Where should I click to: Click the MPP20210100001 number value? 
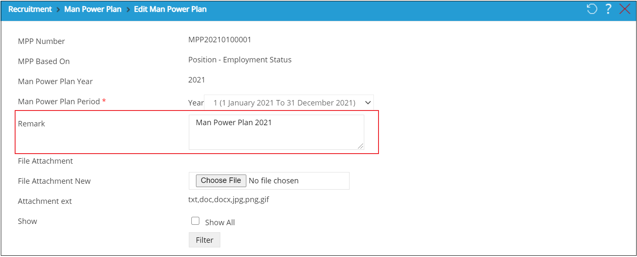tap(219, 40)
